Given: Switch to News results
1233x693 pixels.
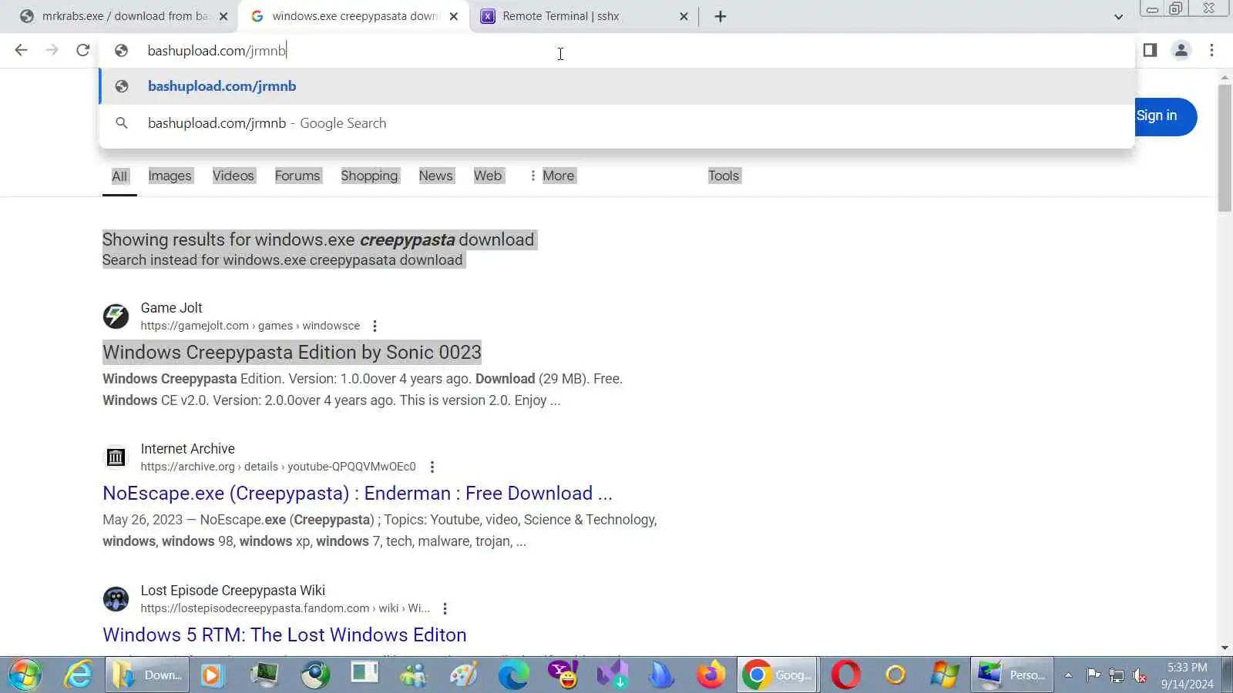Looking at the screenshot, I should [x=435, y=176].
